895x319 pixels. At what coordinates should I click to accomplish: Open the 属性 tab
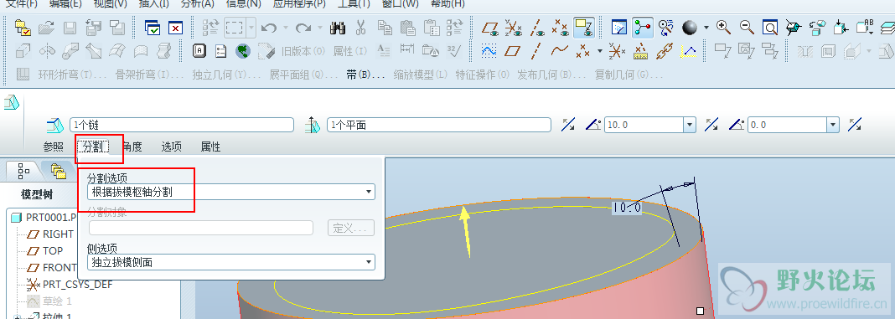(x=210, y=147)
